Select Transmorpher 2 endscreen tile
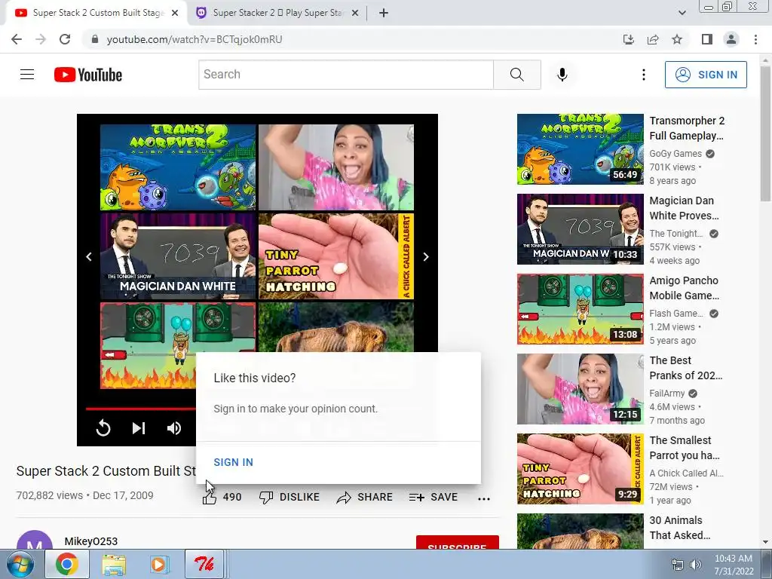The height and width of the screenshot is (579, 772). (178, 167)
